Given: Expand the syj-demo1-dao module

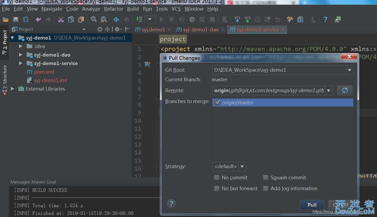Looking at the screenshot, I should [20, 55].
